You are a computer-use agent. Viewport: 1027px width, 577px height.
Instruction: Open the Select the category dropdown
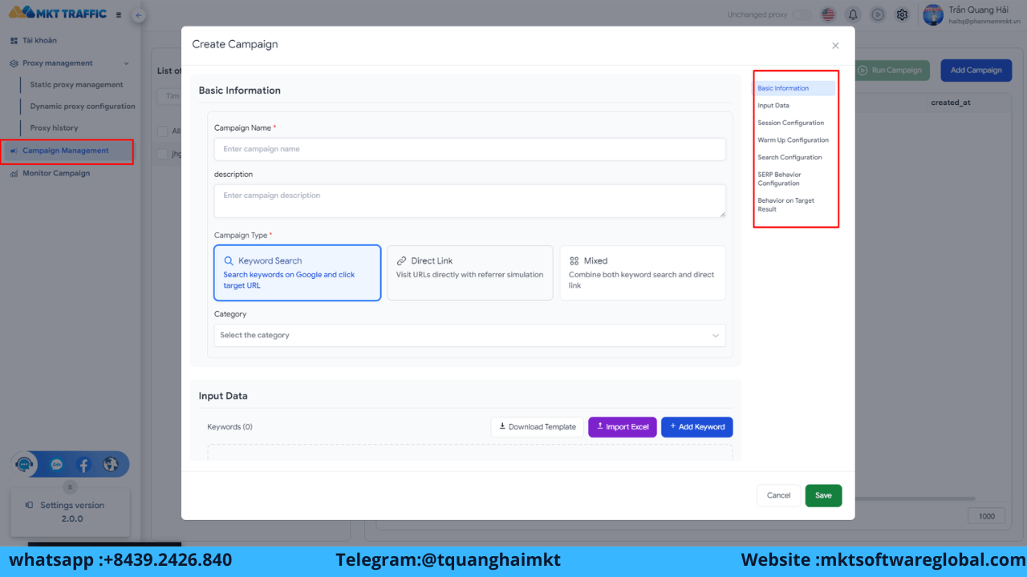pos(470,335)
